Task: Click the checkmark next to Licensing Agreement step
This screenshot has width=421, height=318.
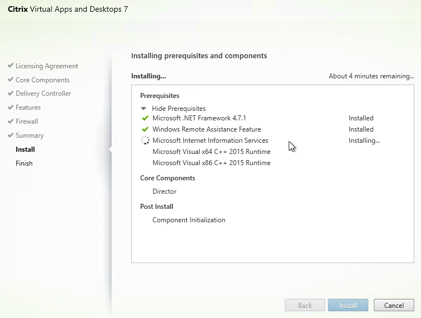Action: tap(11, 66)
